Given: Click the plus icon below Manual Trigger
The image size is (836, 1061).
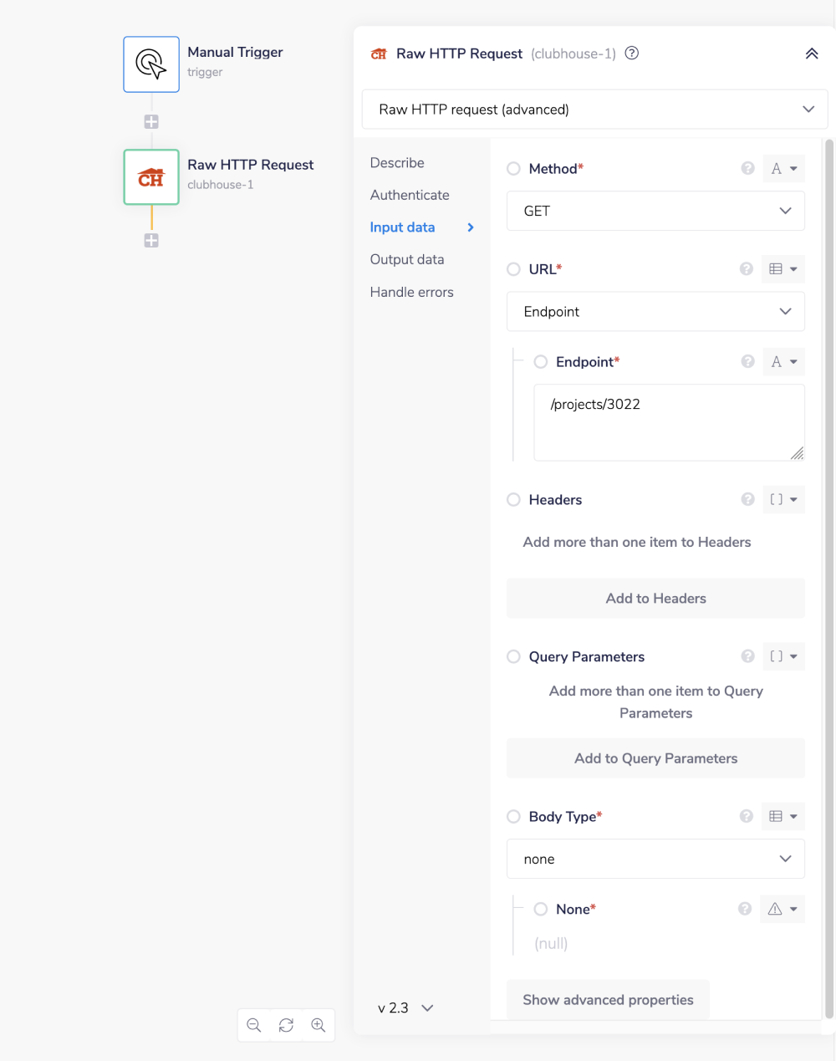Looking at the screenshot, I should pyautogui.click(x=151, y=122).
